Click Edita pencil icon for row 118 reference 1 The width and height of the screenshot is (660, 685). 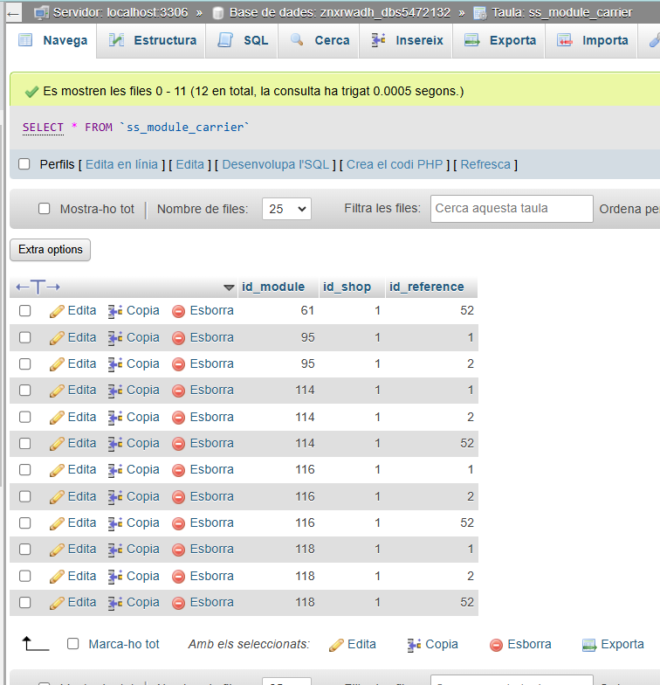pos(57,549)
